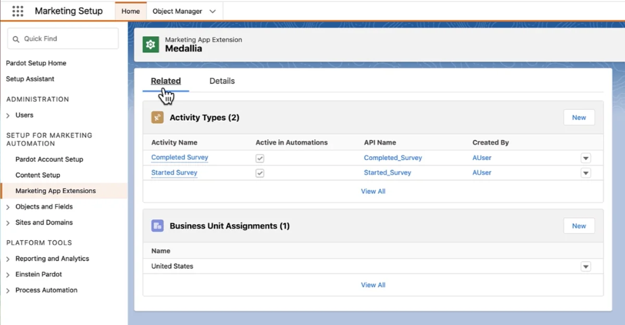The width and height of the screenshot is (625, 325).
Task: Open Content Setup in sidebar
Action: 37,175
